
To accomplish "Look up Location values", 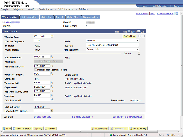I will tap(52, 95).
